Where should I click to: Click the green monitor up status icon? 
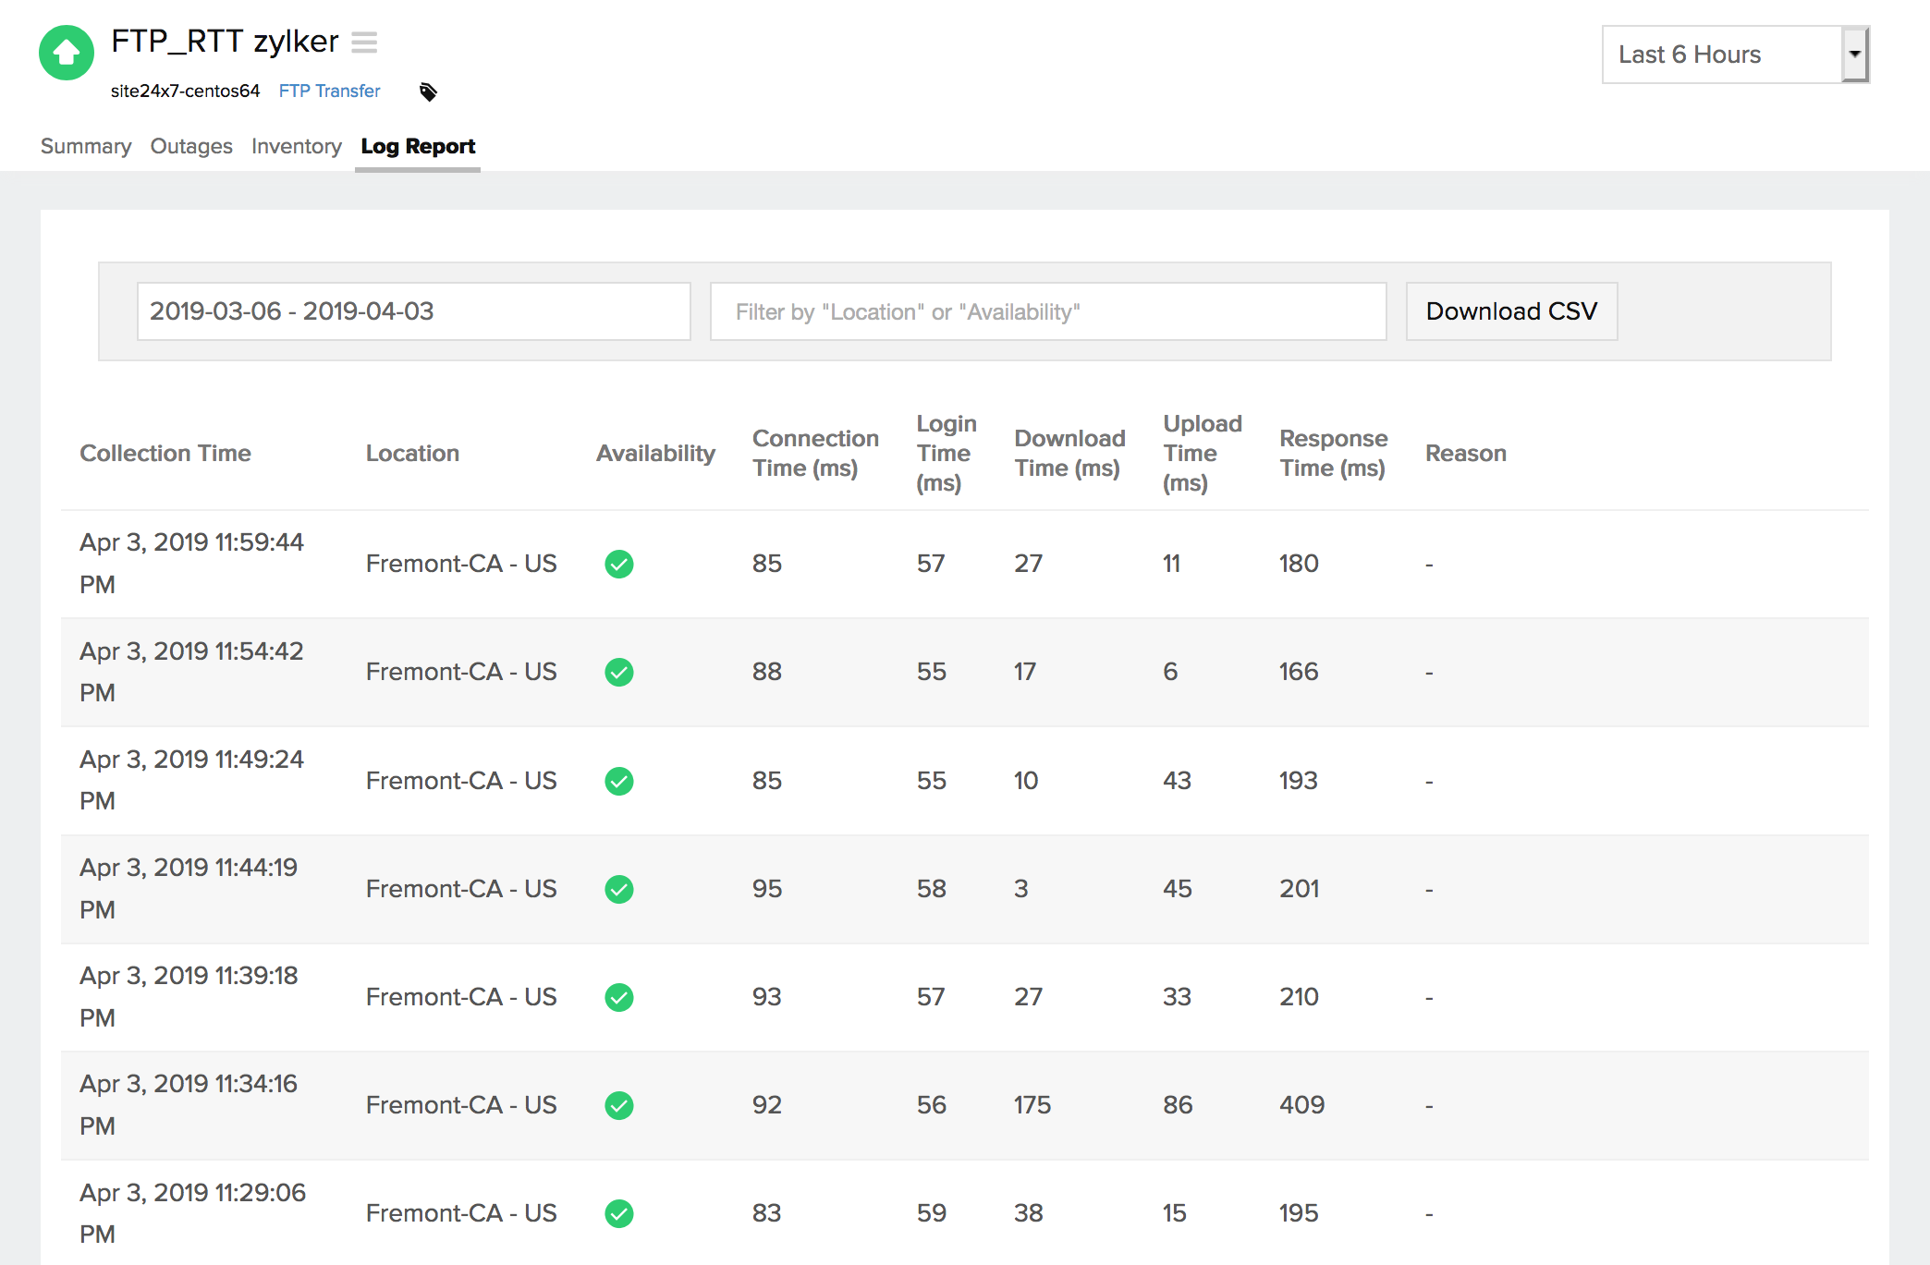pyautogui.click(x=67, y=53)
